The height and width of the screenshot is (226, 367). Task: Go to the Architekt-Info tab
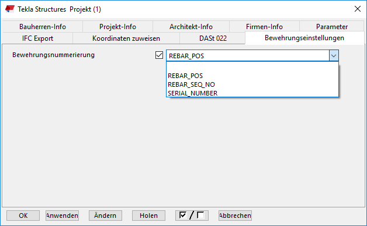[x=191, y=27]
